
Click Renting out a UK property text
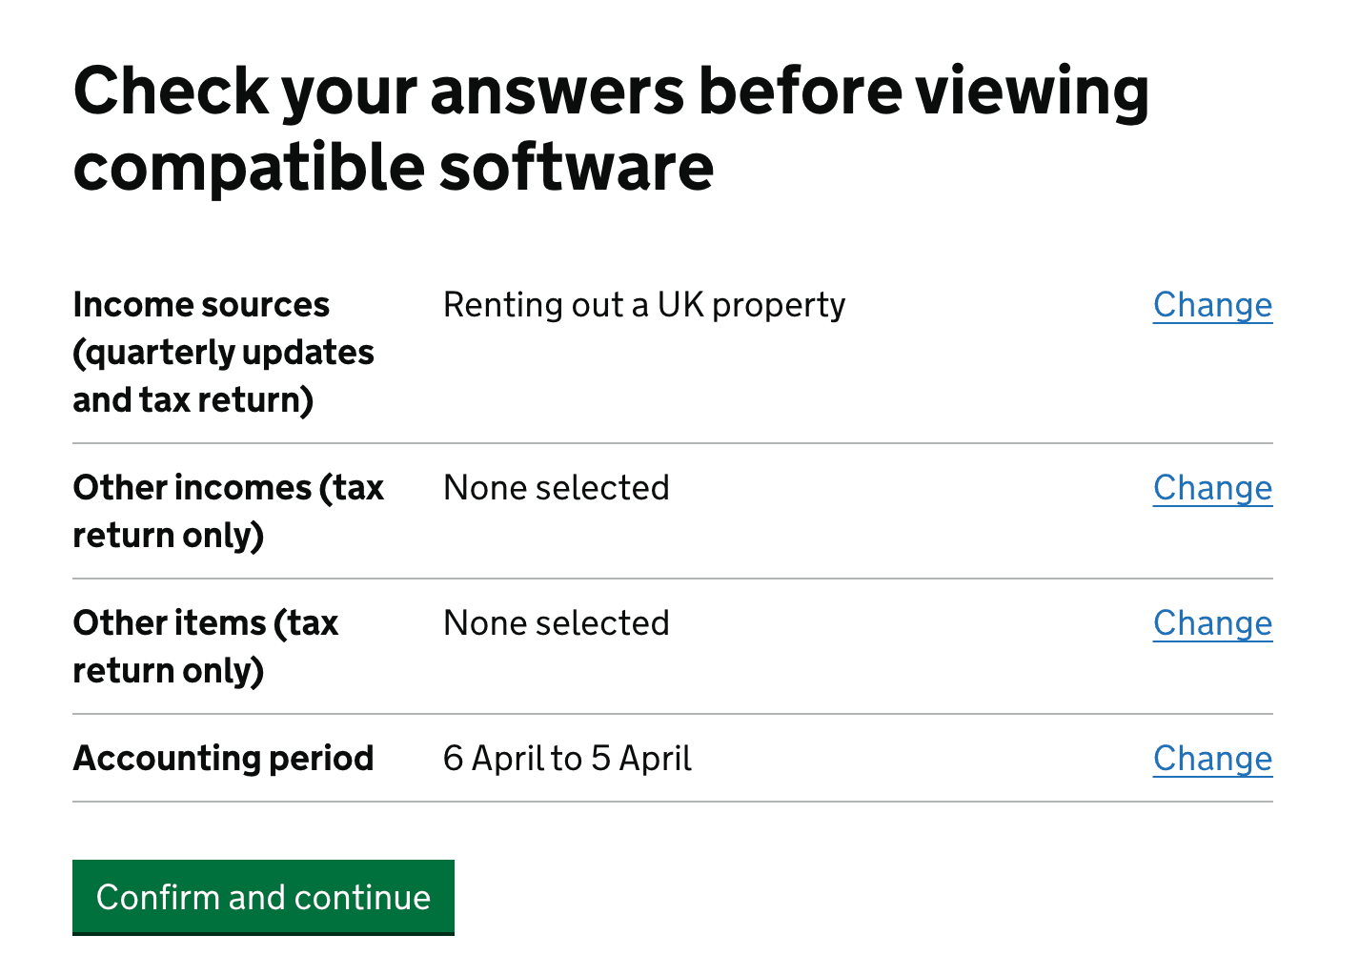coord(643,305)
